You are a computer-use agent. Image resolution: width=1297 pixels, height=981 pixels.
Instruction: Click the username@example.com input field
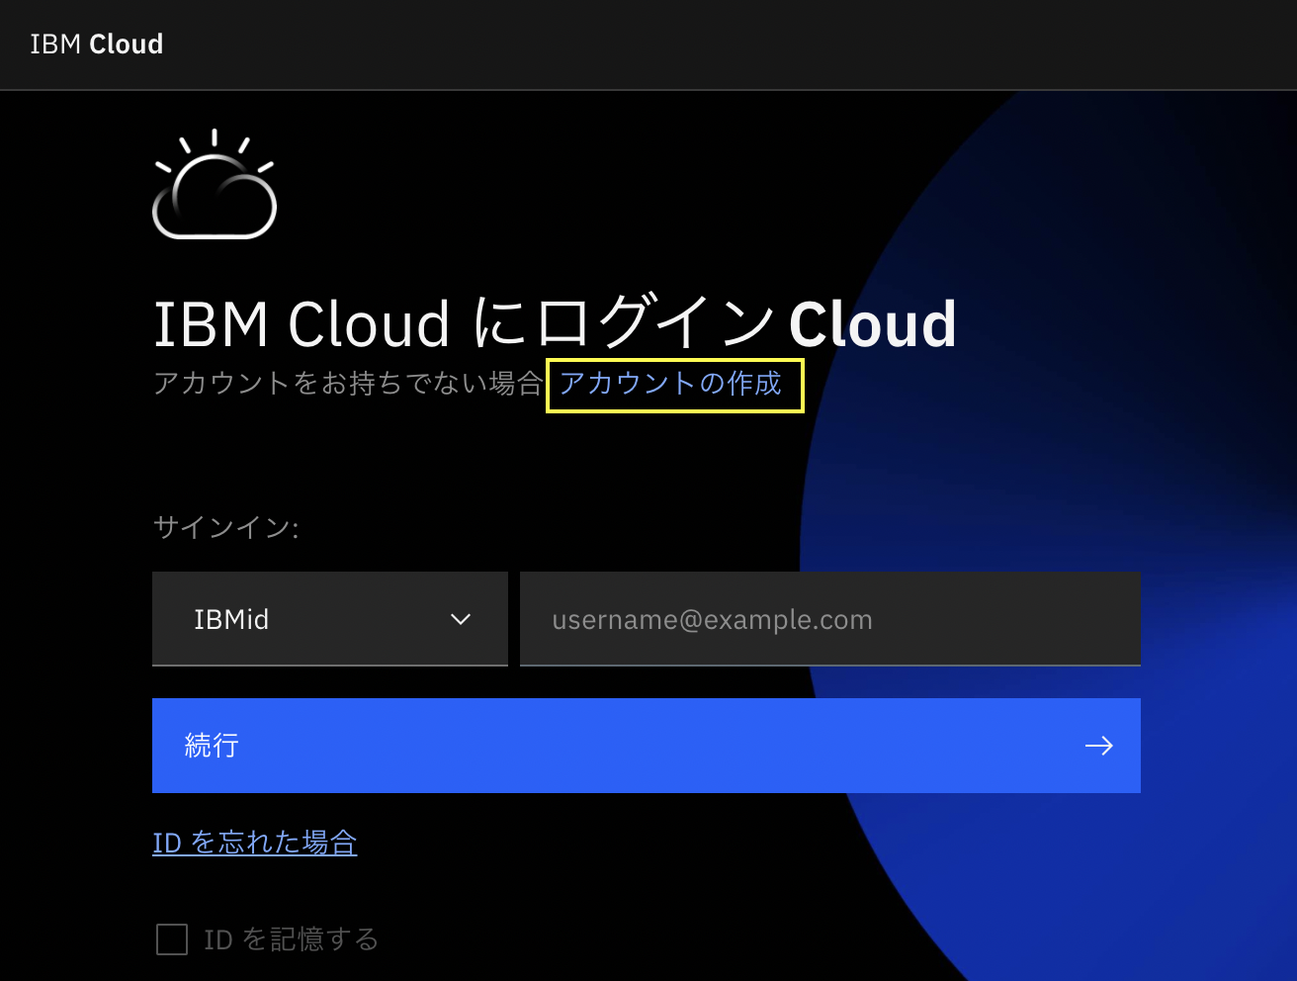tap(830, 619)
